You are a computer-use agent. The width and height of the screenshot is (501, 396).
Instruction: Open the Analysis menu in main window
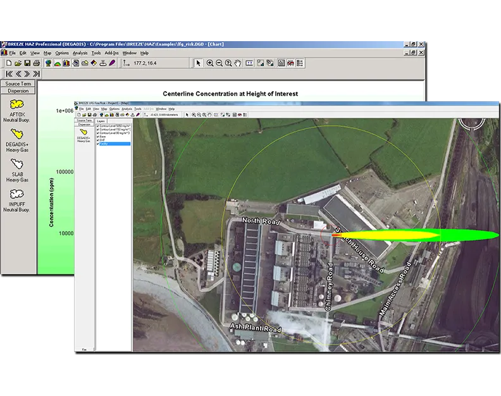pos(80,53)
